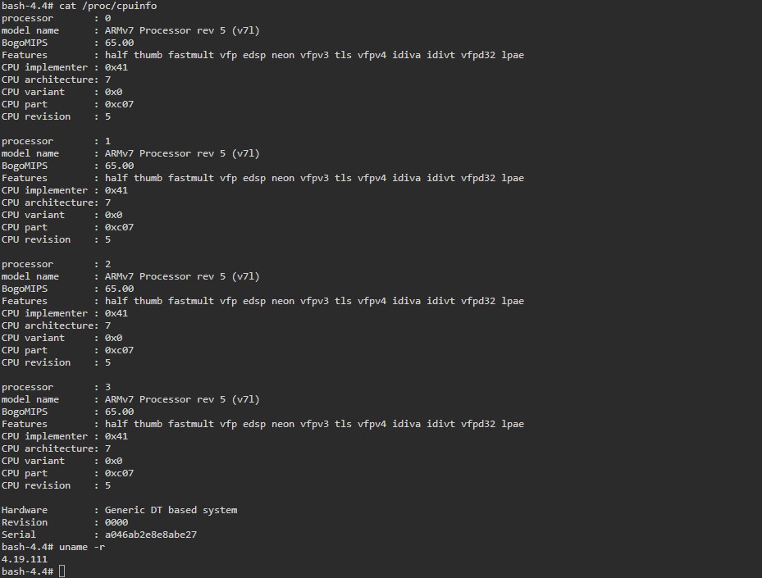Click the kernel version 4.19.111 output

[x=24, y=559]
